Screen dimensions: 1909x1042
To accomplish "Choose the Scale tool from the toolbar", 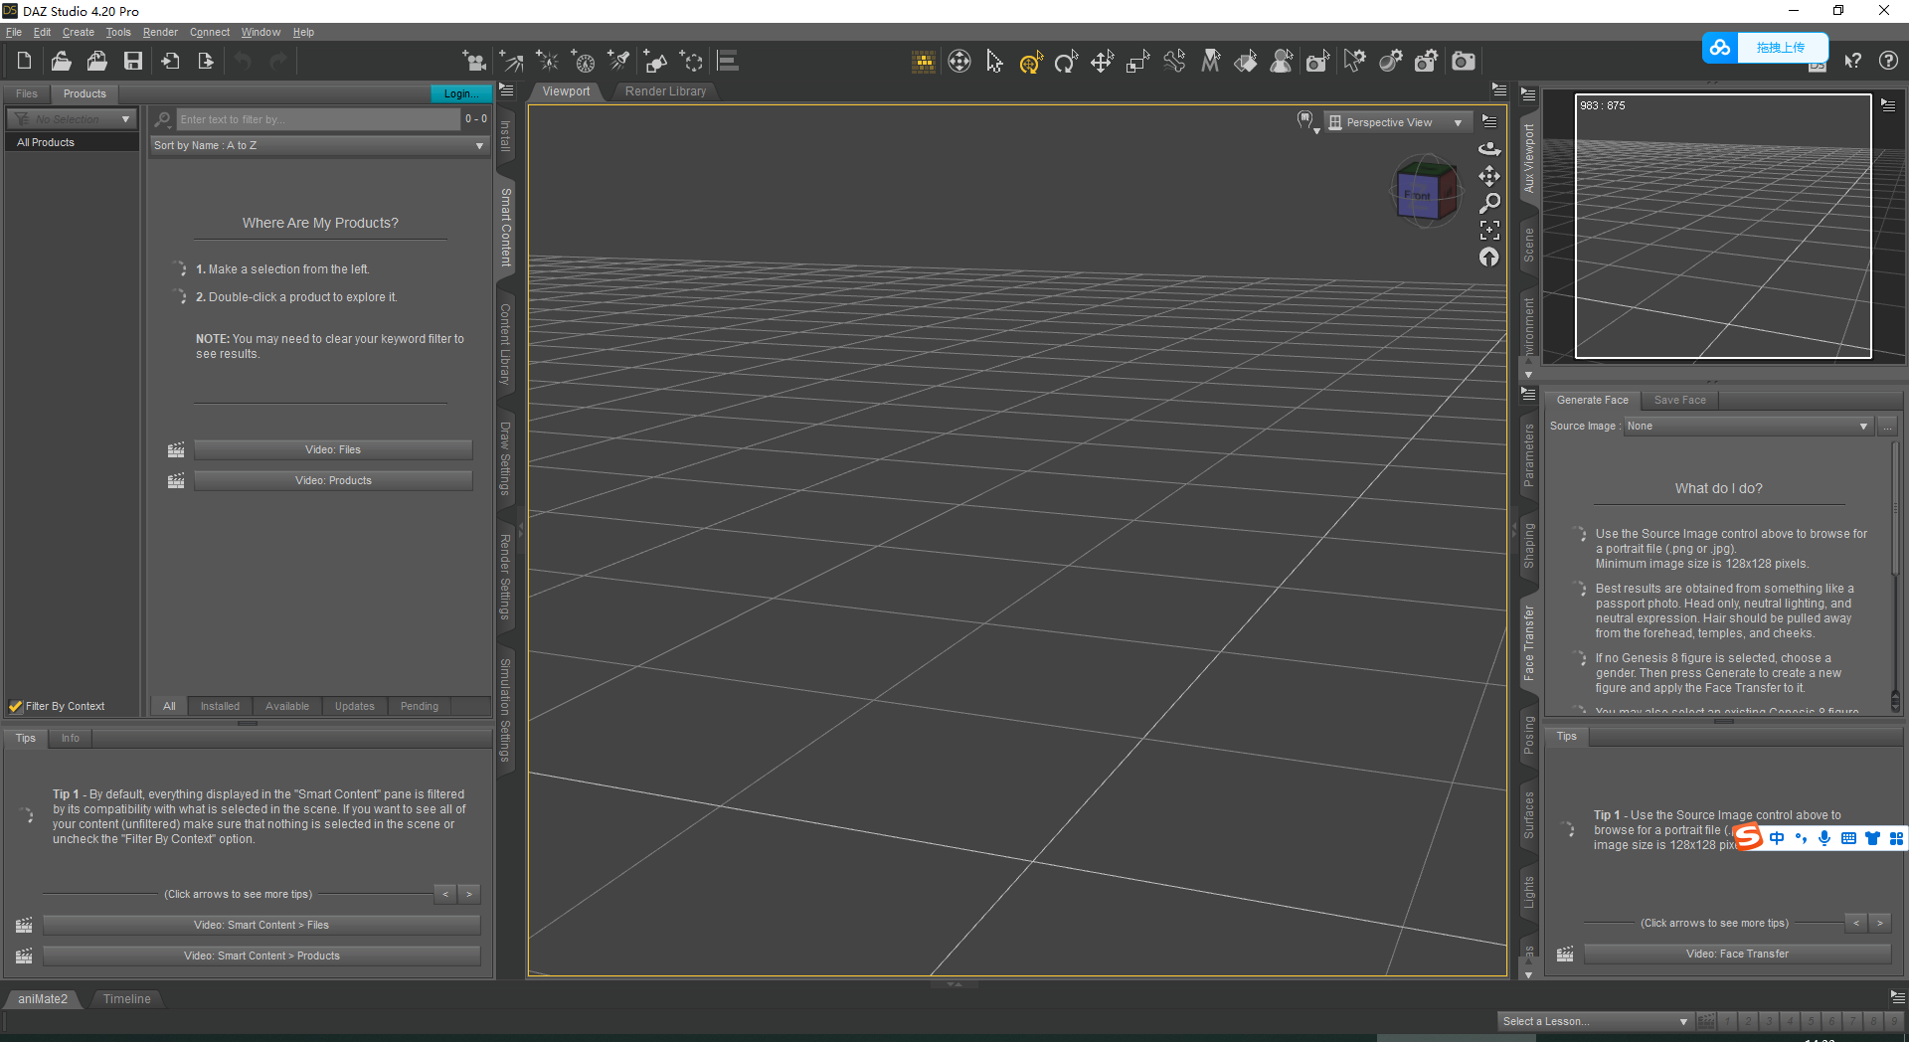I will [1137, 62].
